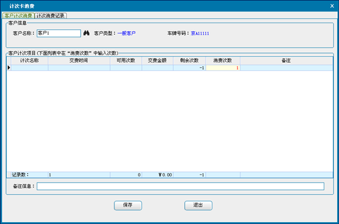Screen dimensions: 339x224
Task: Click the binoculars customer search icon
Action: (x=86, y=33)
